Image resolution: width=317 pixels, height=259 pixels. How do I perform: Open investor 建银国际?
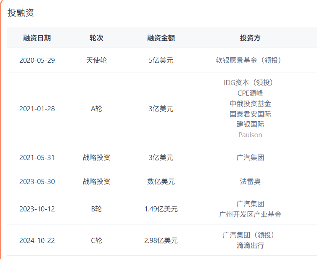250,124
